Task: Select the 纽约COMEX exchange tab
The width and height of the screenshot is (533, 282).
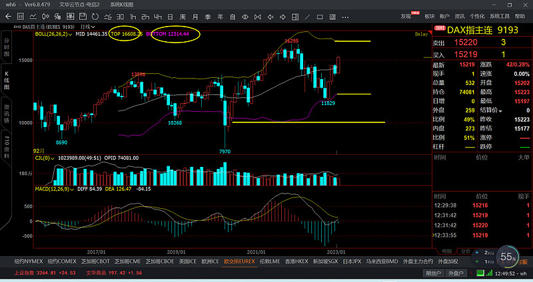Action: coord(62,261)
